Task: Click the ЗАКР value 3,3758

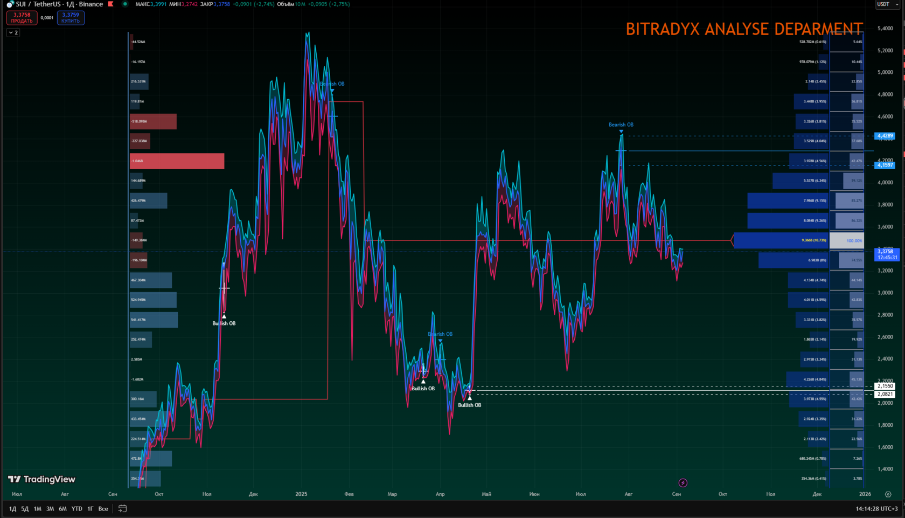Action: [221, 4]
